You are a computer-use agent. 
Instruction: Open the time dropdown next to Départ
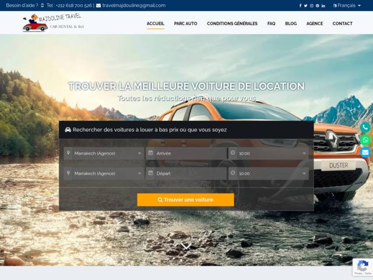tap(269, 173)
